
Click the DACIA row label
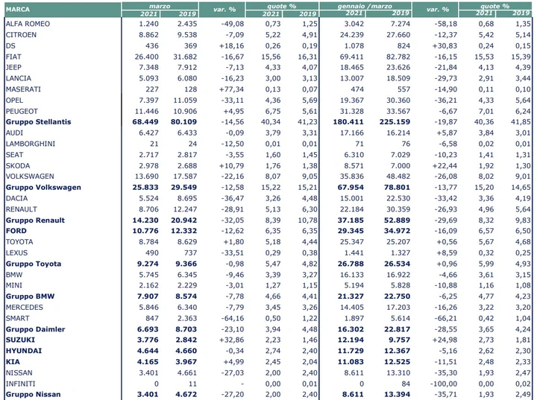[16, 198]
